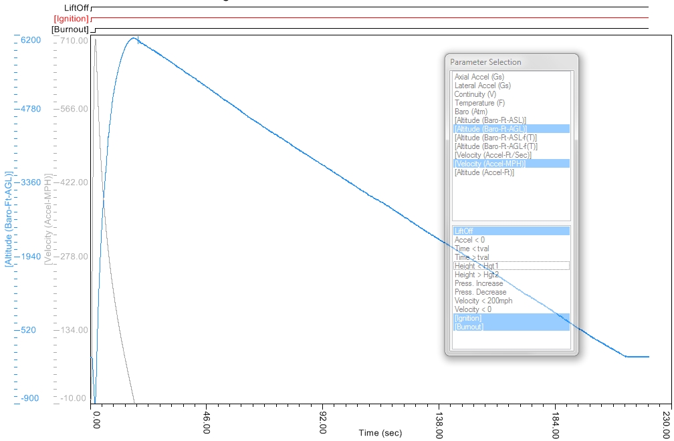Click the 230.00 time axis value

click(666, 425)
